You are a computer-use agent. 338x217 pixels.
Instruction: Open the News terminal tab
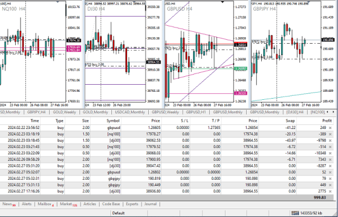pos(9,204)
